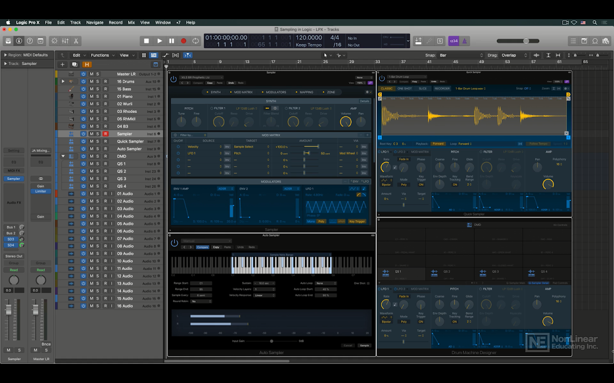Click the Record button in transport
This screenshot has height=383, width=614.
183,41
